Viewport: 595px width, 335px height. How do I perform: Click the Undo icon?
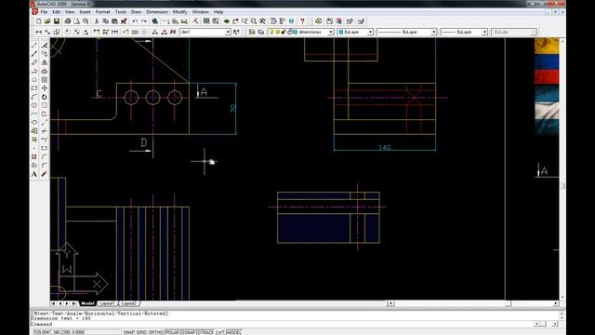coord(135,21)
